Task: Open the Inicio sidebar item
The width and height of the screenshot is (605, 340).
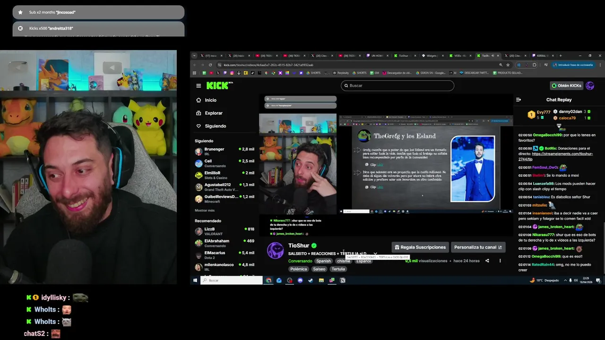Action: tap(206, 100)
